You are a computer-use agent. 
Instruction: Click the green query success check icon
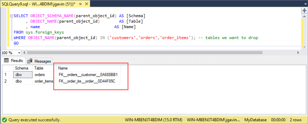coord(4,120)
